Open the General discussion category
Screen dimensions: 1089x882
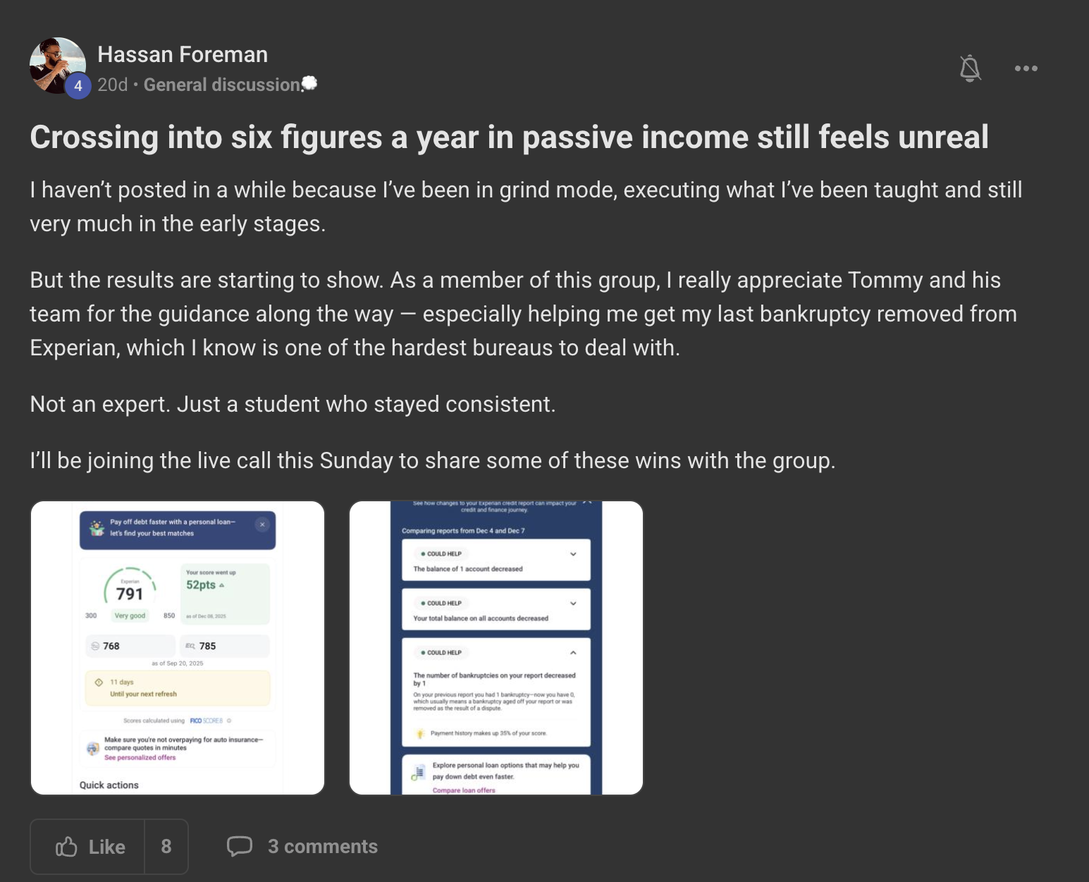pyautogui.click(x=222, y=85)
